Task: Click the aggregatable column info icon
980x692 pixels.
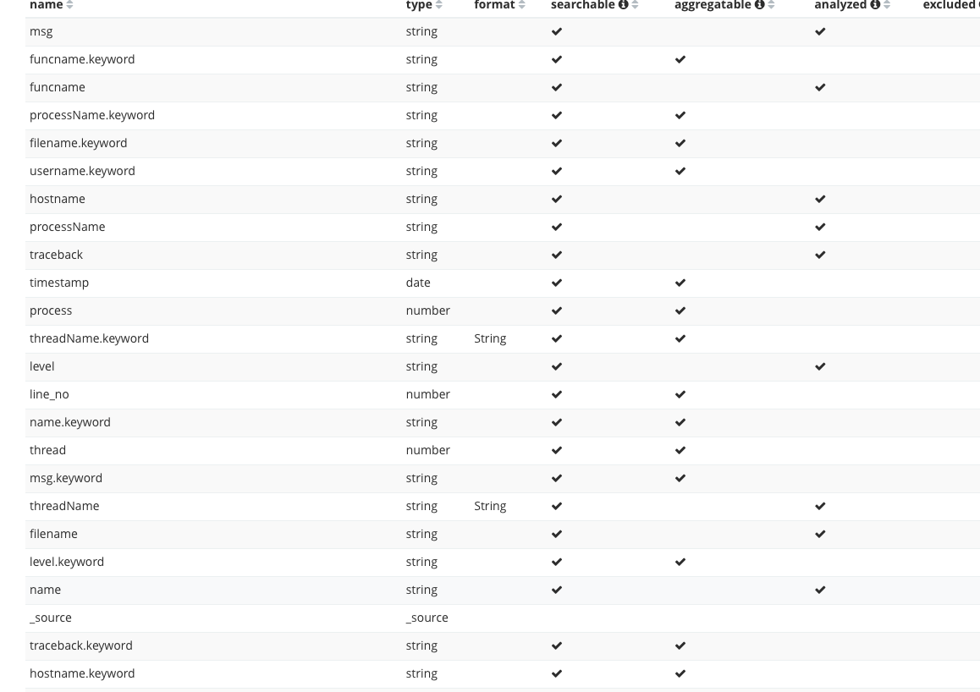Action: 759,5
